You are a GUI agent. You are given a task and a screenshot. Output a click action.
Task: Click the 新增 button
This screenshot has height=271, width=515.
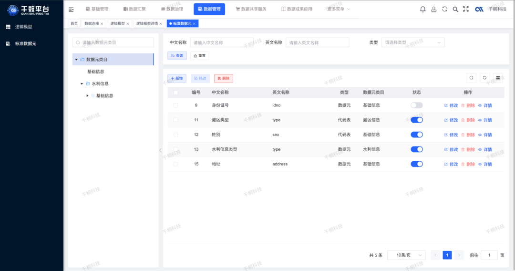click(x=177, y=79)
